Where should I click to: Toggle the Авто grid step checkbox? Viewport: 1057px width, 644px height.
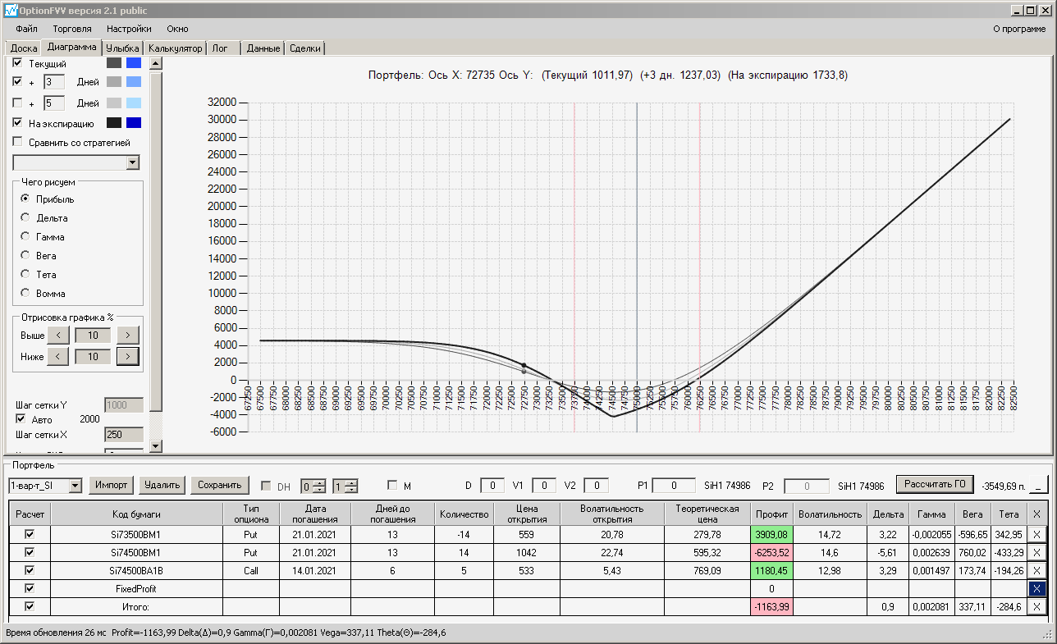tap(21, 419)
